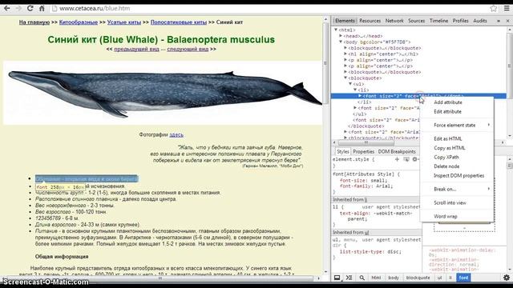Select the blockquote breadcrumb in DevTools footer
This screenshot has width=513, height=288.
418,278
